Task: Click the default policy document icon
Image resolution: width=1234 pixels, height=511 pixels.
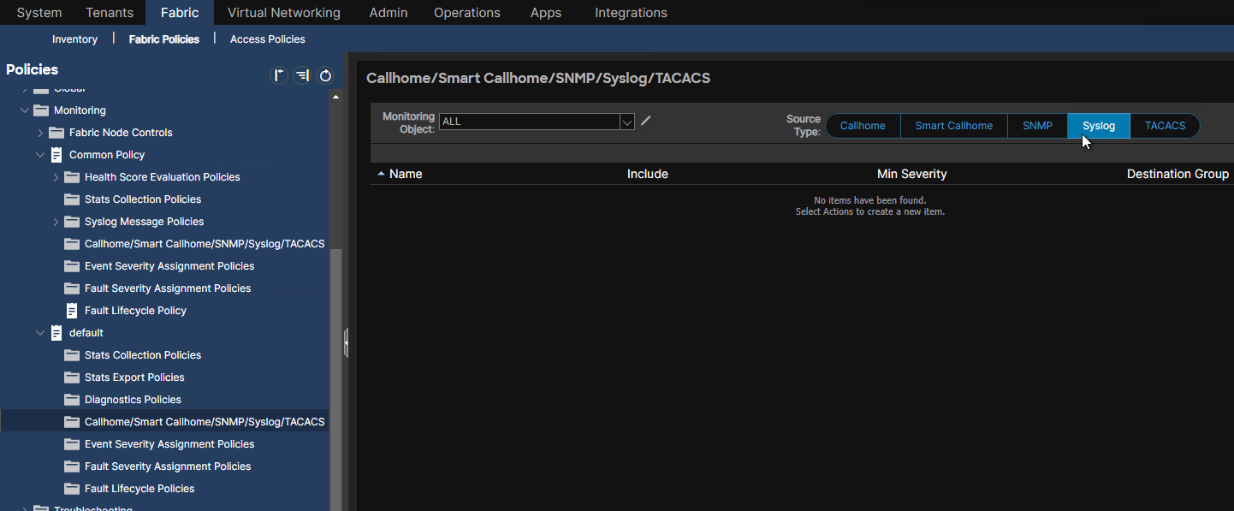Action: (x=56, y=333)
